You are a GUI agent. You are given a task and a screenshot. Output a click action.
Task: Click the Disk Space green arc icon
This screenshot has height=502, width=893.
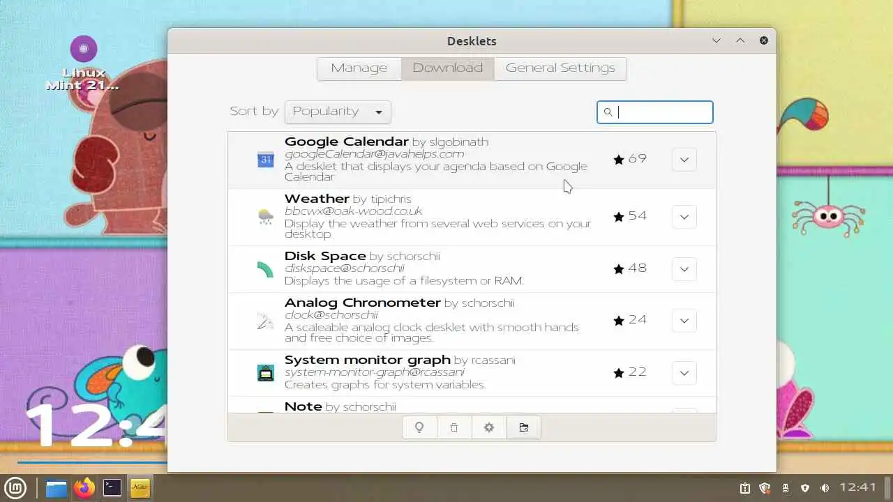[266, 269]
